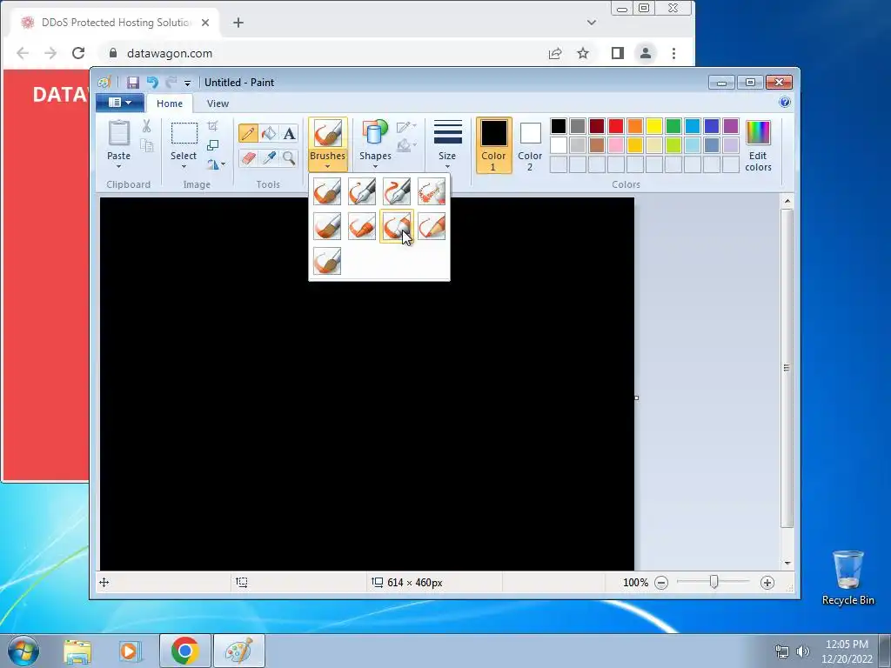Viewport: 891px width, 668px height.
Task: Choose Calligraphy brush 2 in dropdown
Action: coord(397,191)
